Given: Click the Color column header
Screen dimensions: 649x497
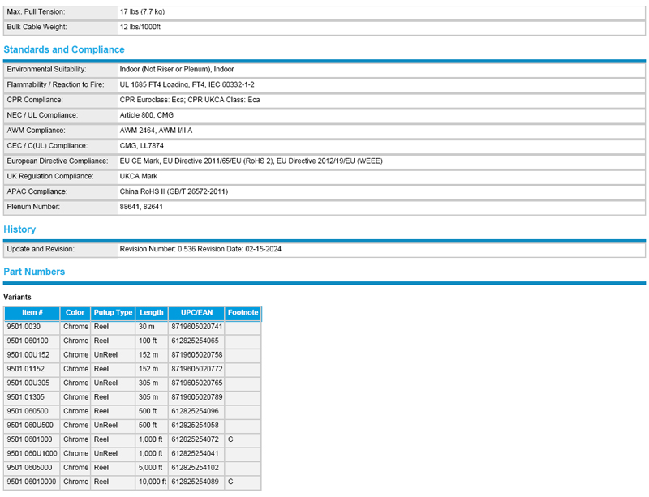Looking at the screenshot, I should click(75, 312).
